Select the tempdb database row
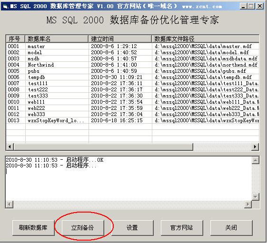Screen dimensions: 267x243 pos(132,77)
